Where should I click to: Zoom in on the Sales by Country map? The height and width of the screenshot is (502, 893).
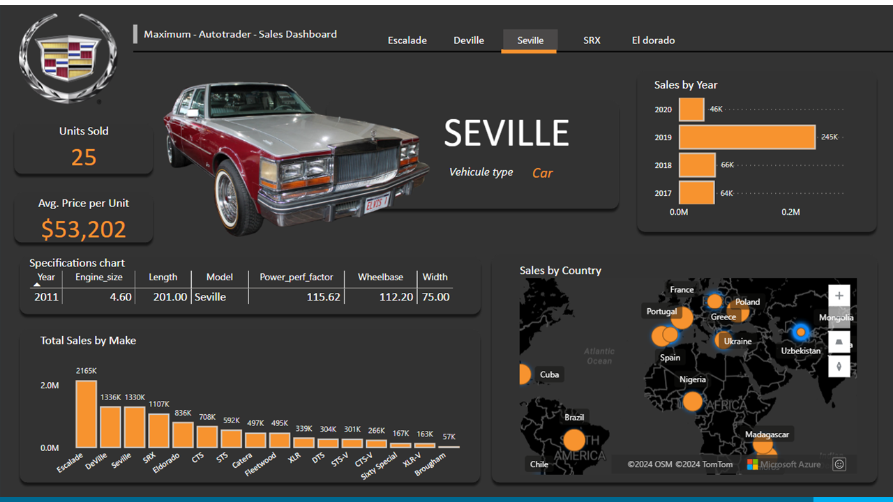(x=839, y=296)
